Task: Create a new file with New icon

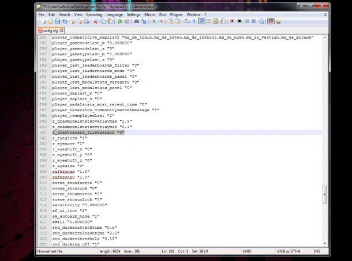Action: [44, 21]
